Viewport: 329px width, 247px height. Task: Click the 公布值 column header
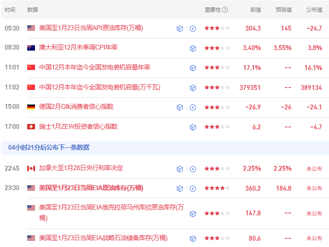click(314, 10)
